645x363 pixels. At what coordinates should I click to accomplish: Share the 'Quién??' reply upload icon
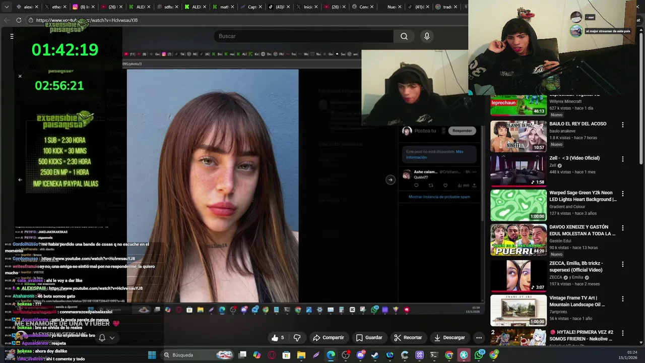tap(474, 186)
